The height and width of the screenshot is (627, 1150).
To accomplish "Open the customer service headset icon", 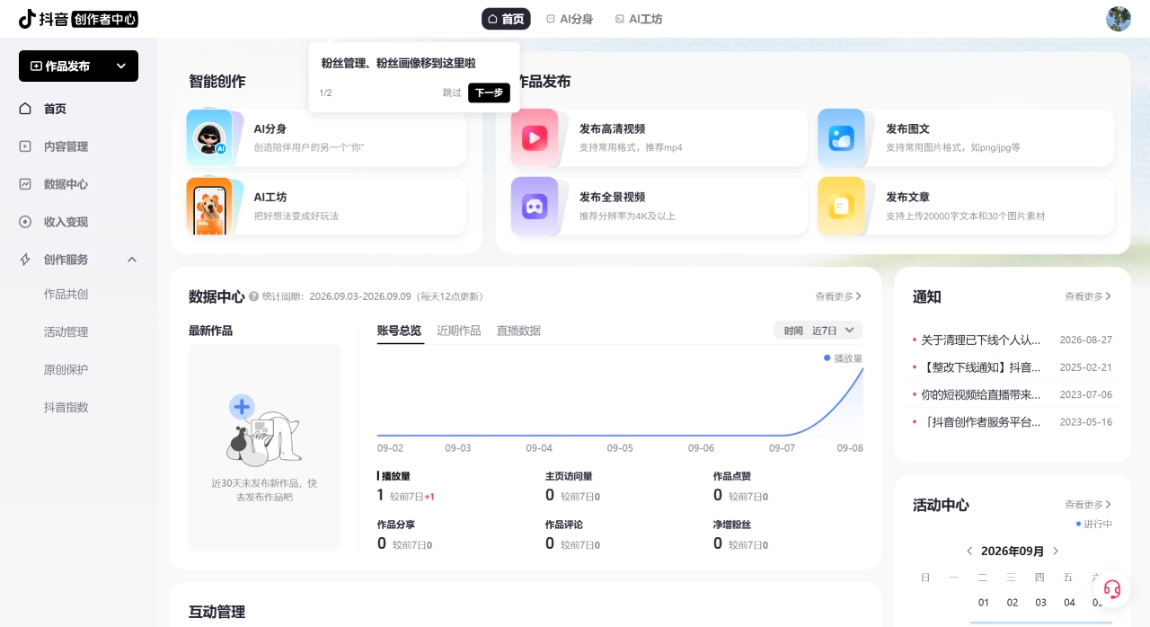I will [1112, 589].
